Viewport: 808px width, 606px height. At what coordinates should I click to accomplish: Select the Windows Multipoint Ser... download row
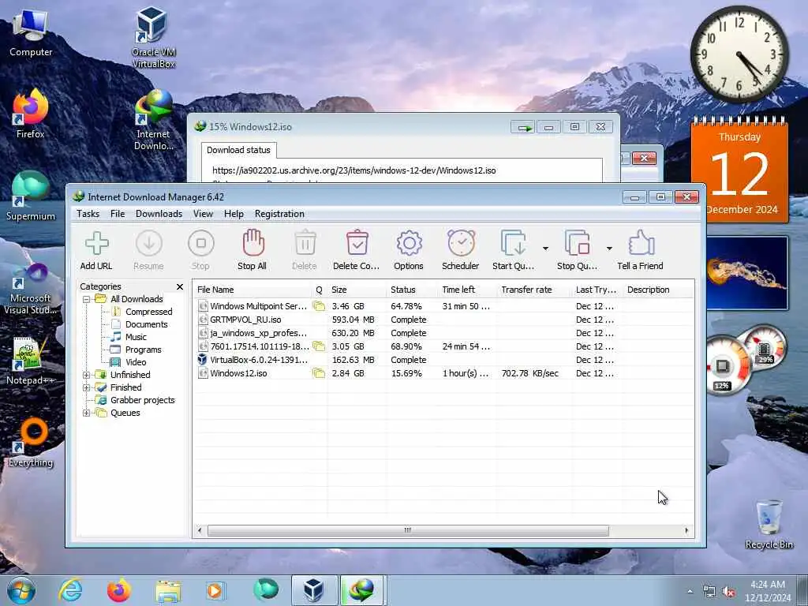443,306
